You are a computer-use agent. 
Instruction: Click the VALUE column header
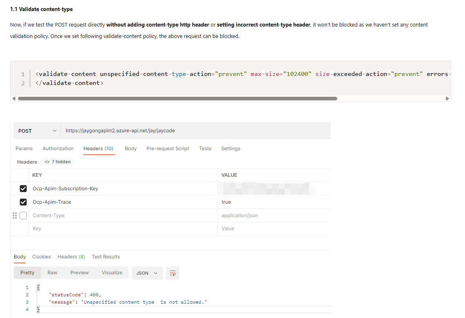tap(229, 175)
